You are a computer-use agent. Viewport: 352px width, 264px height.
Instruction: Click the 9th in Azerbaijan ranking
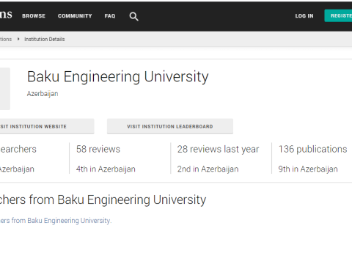coord(308,169)
